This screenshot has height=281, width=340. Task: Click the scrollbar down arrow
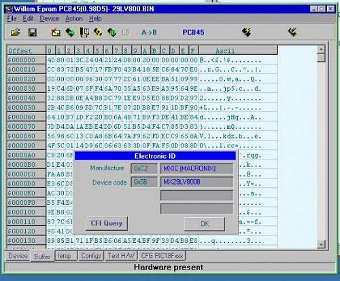tap(321, 244)
